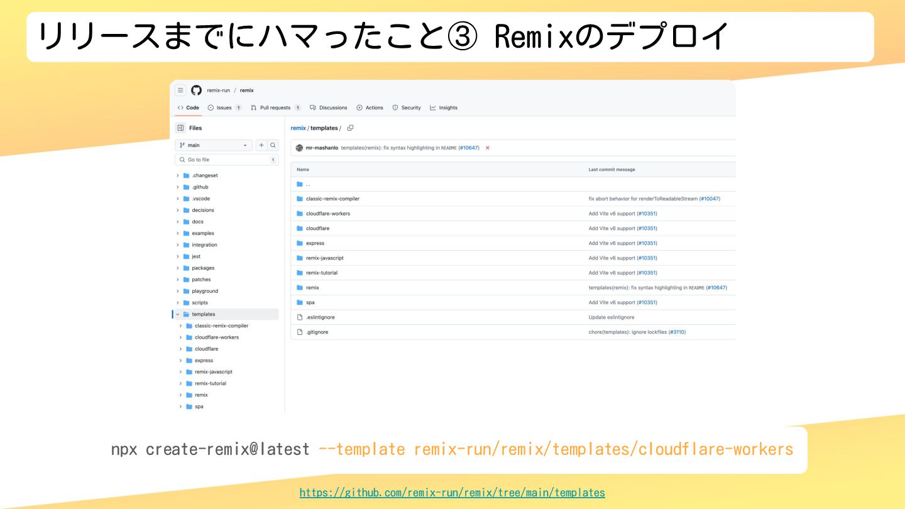Click the Last commit message column header
905x509 pixels.
point(612,170)
